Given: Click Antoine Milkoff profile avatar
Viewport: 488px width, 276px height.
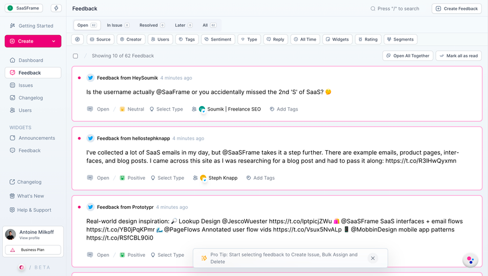Looking at the screenshot, I should 10,234.
